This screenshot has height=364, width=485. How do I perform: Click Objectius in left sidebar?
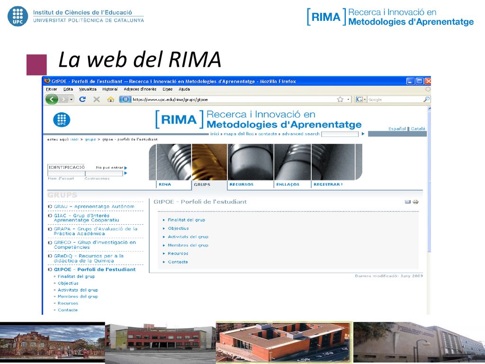pos(68,283)
